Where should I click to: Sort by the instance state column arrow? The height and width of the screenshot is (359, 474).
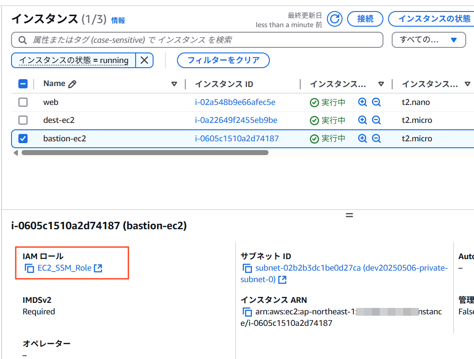pyautogui.click(x=381, y=84)
